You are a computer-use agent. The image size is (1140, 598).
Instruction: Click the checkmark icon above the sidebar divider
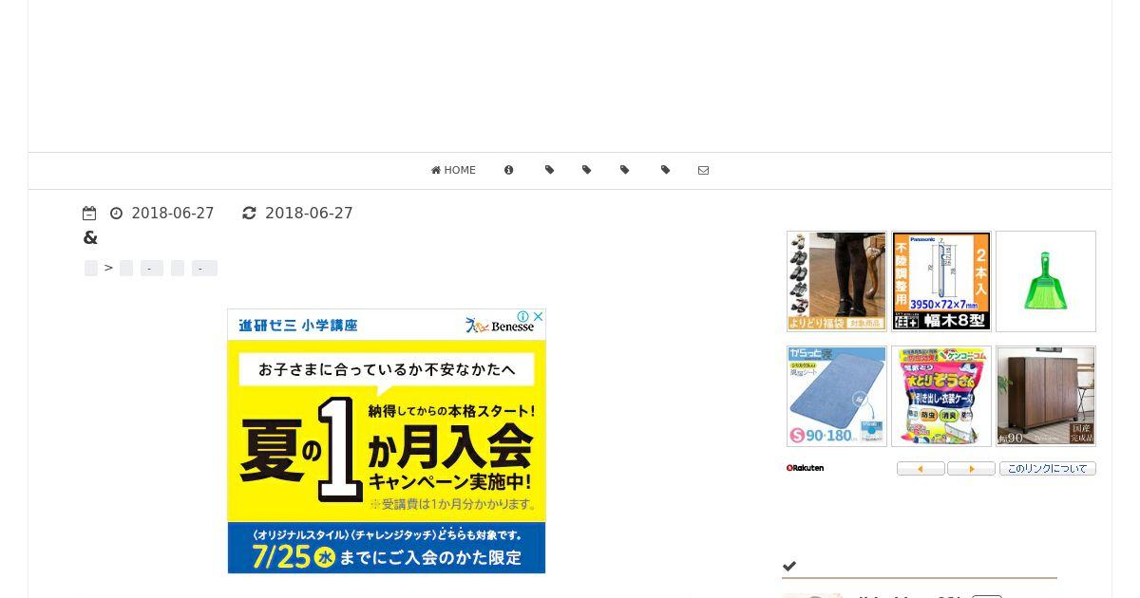pyautogui.click(x=789, y=567)
